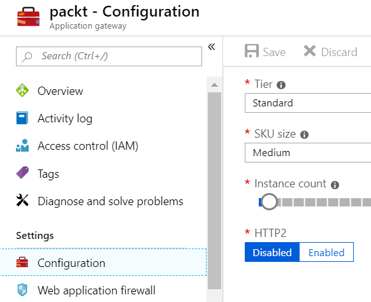The image size is (371, 302).
Task: Open the Tier dropdown showing Standard
Action: (308, 103)
